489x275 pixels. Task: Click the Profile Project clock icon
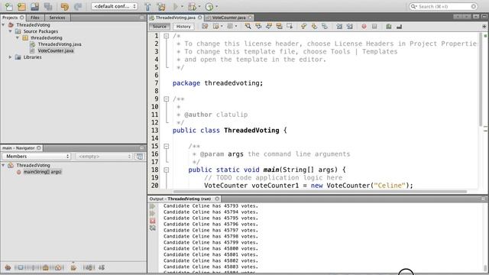tap(209, 7)
